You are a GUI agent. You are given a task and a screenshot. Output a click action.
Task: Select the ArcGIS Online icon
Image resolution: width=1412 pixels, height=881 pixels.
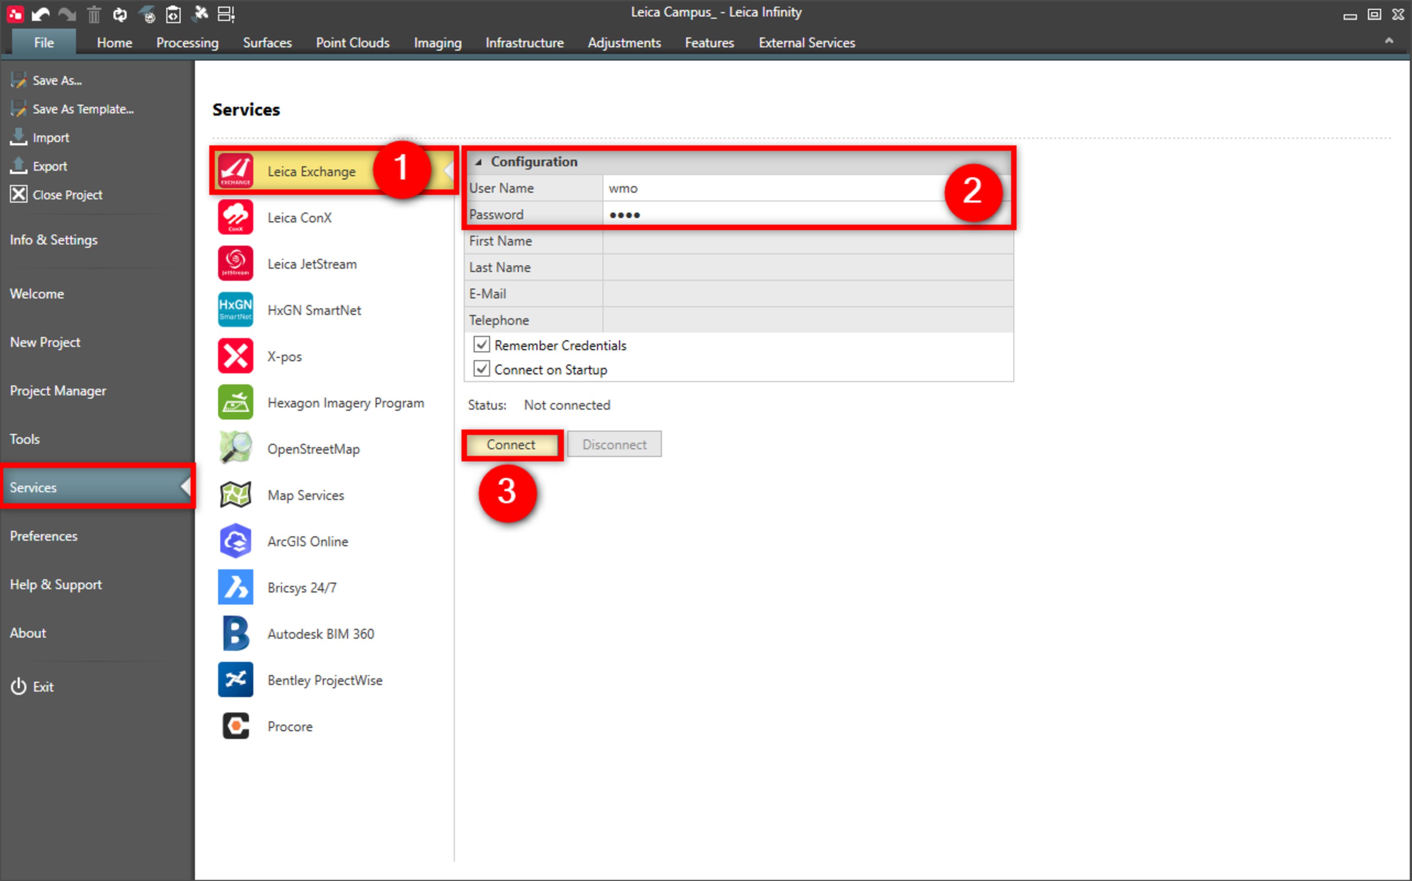coord(235,541)
